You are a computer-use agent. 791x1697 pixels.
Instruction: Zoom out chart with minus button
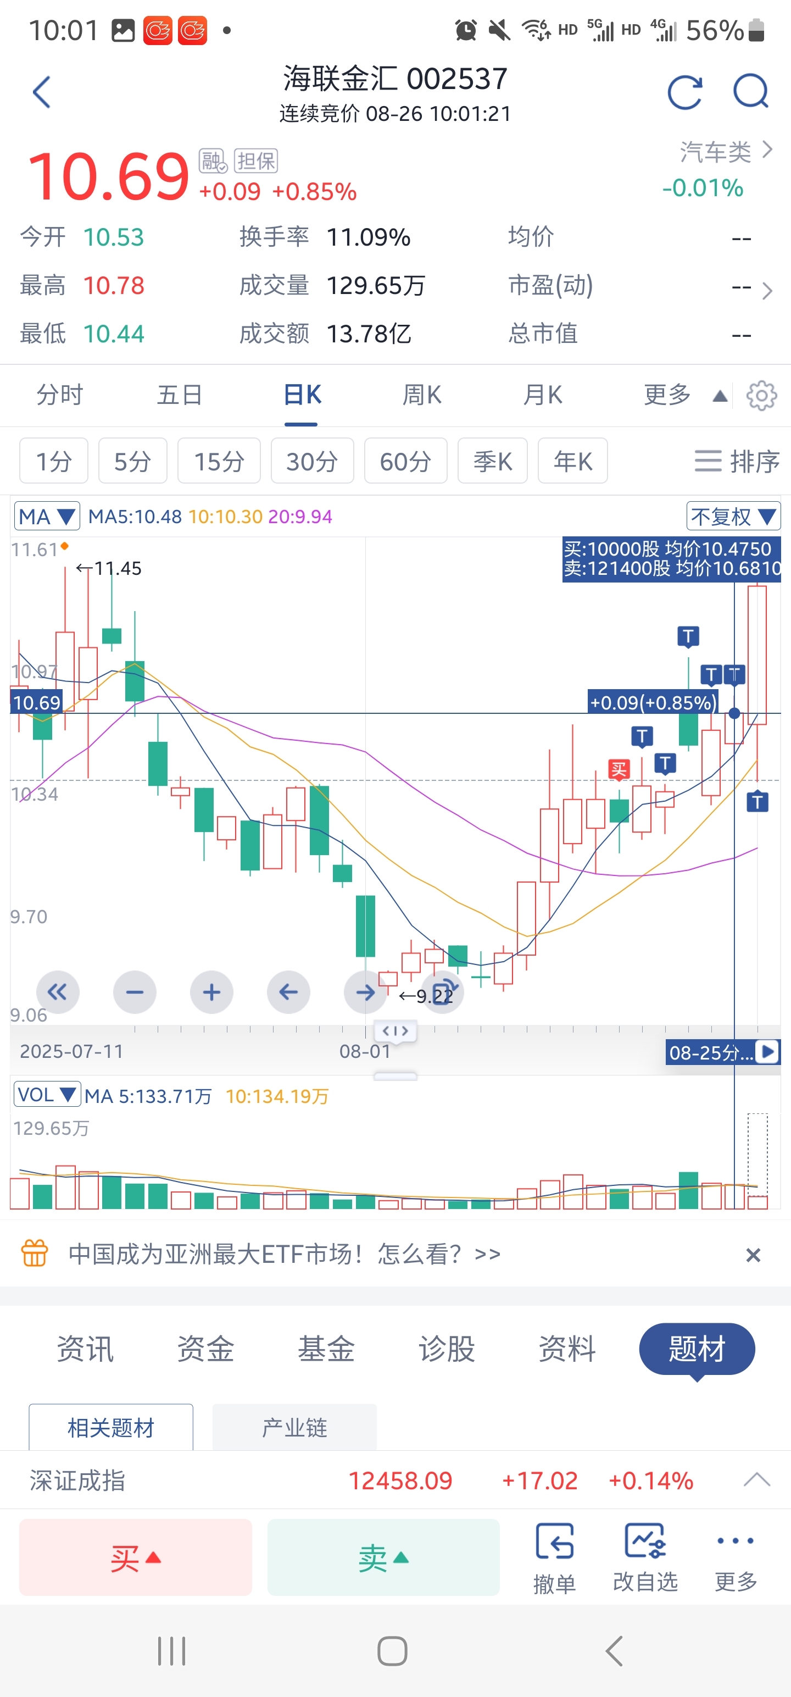coord(135,992)
